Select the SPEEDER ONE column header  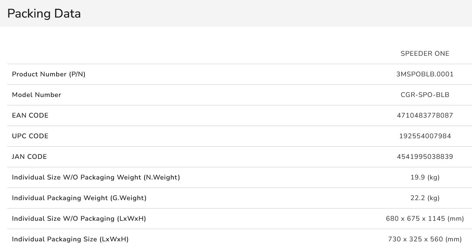tap(425, 54)
